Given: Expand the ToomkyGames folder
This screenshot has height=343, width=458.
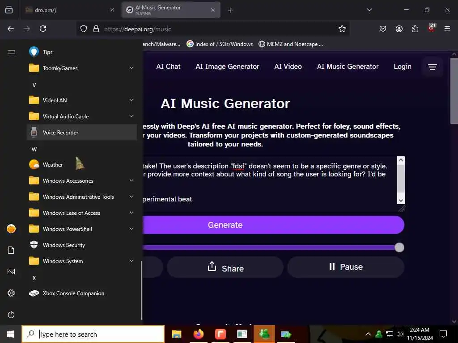Looking at the screenshot, I should point(82,68).
